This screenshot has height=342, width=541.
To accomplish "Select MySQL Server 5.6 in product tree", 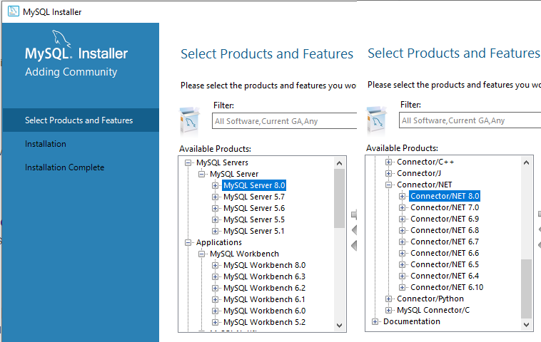I will tap(254, 208).
